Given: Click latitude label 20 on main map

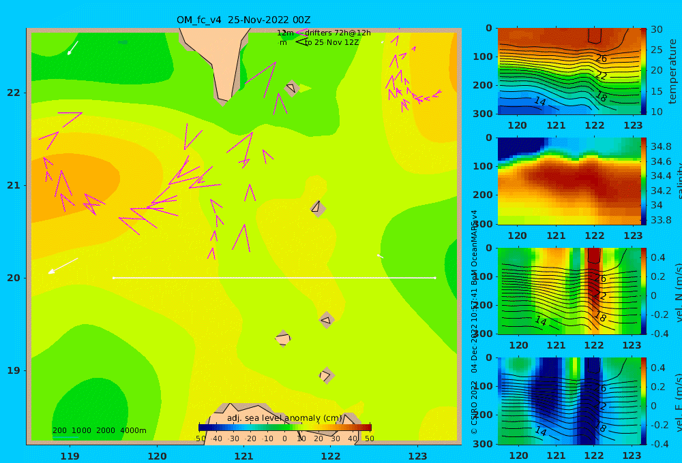Looking at the screenshot, I should 14,278.
